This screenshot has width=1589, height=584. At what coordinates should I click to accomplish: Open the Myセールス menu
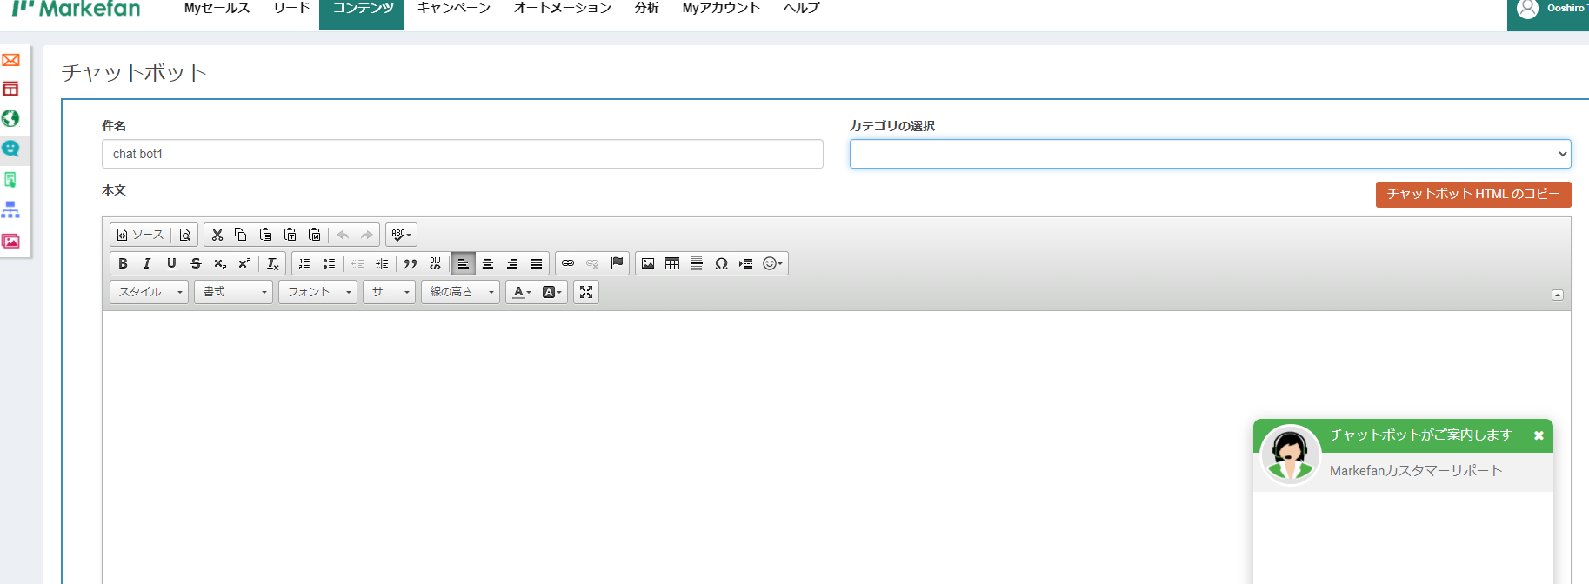(217, 9)
